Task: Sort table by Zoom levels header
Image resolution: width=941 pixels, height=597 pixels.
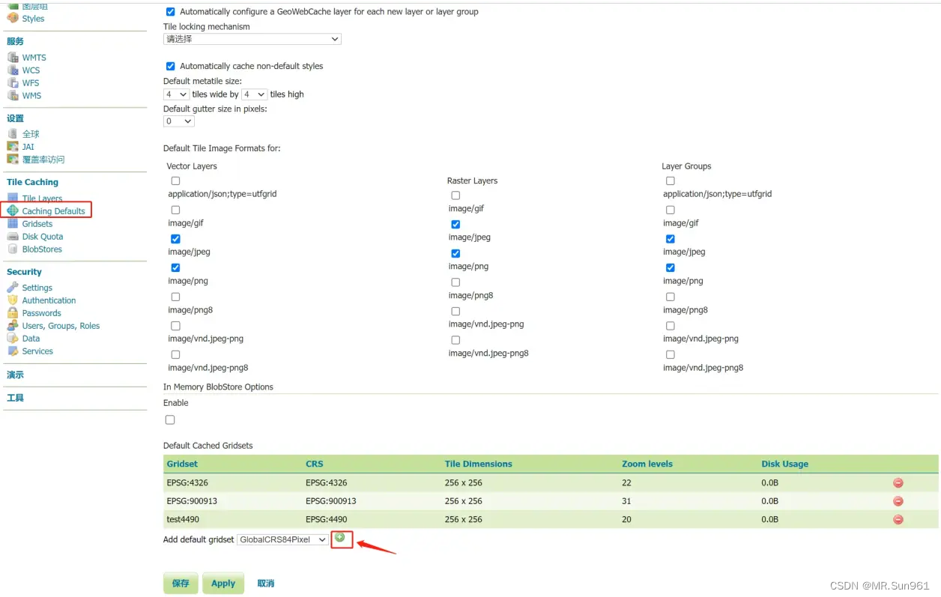Action: point(648,464)
